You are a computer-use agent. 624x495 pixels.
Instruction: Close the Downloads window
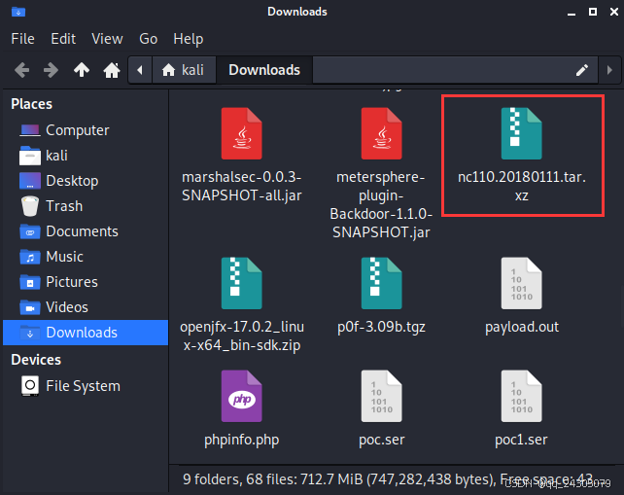coord(614,12)
